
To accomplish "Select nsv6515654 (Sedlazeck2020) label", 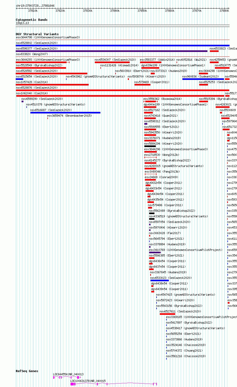I will coord(37,76).
